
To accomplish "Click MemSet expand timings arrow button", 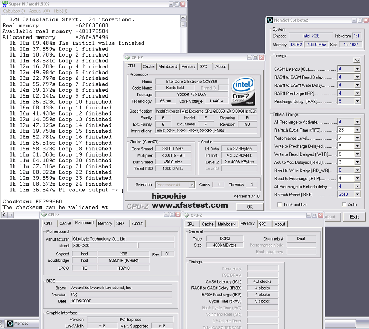I will click(357, 60).
